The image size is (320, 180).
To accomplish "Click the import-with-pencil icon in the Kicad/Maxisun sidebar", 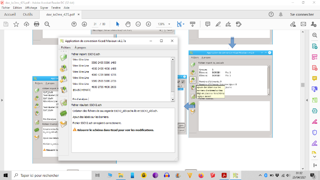I will (x=64, y=89).
